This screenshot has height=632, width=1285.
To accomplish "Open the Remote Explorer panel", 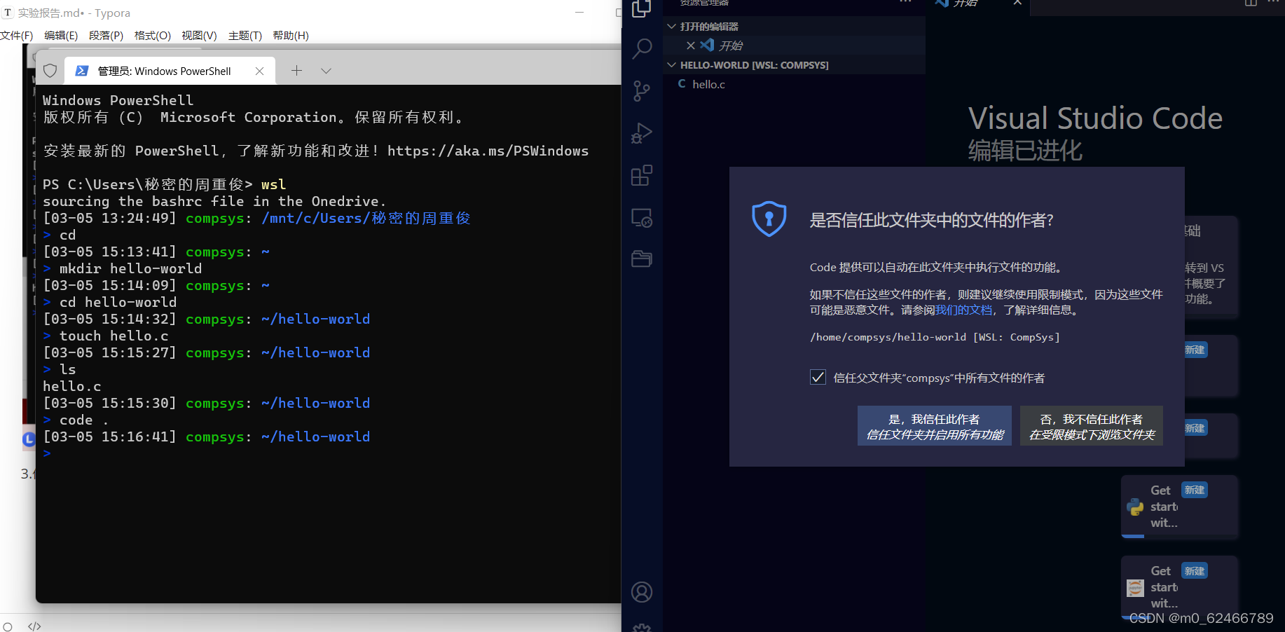I will tap(641, 217).
